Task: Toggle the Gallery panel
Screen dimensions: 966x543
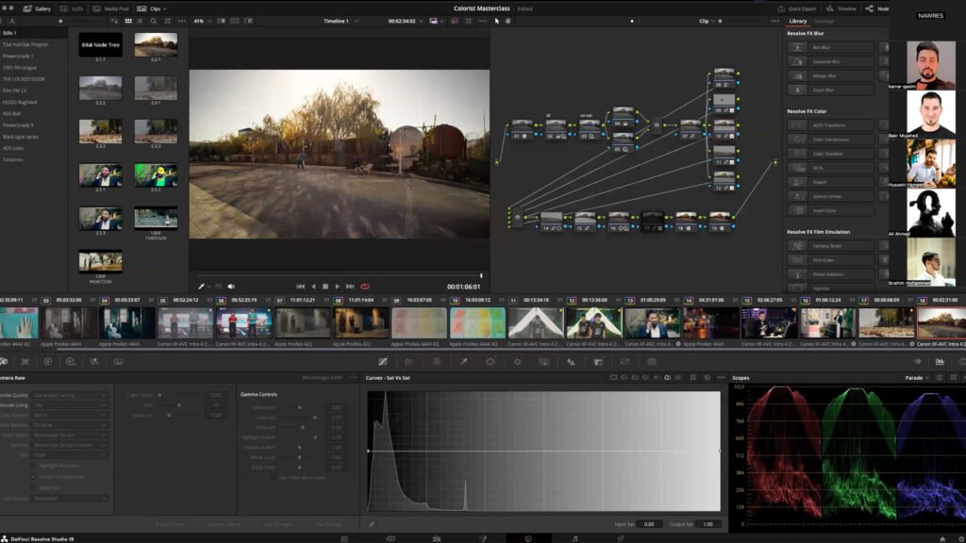Action: 37,8
